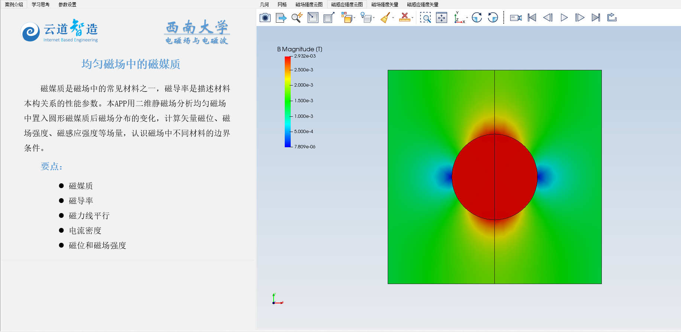Click the video camera record icon
The height and width of the screenshot is (332, 681).
[516, 17]
